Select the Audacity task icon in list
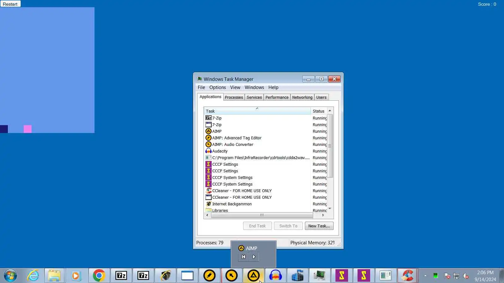Screen dimensions: 504x283 [x=209, y=151]
